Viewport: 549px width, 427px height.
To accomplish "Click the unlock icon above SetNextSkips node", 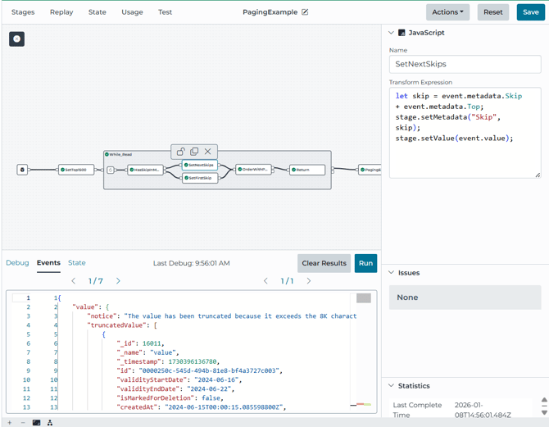I will tap(180, 152).
